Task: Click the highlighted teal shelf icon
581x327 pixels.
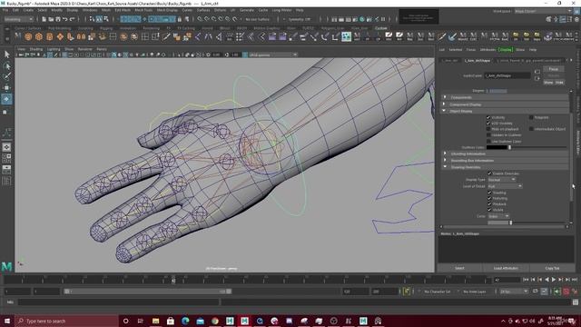Action: point(346,36)
